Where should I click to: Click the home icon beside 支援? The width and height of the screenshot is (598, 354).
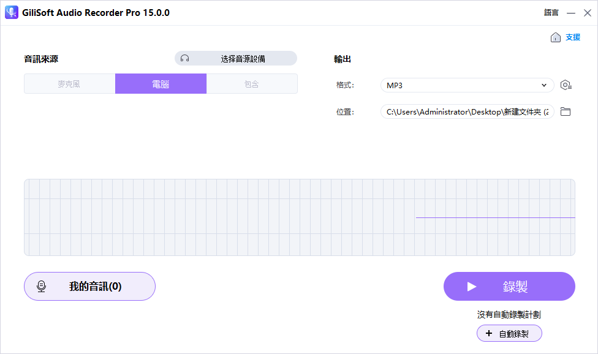point(555,37)
